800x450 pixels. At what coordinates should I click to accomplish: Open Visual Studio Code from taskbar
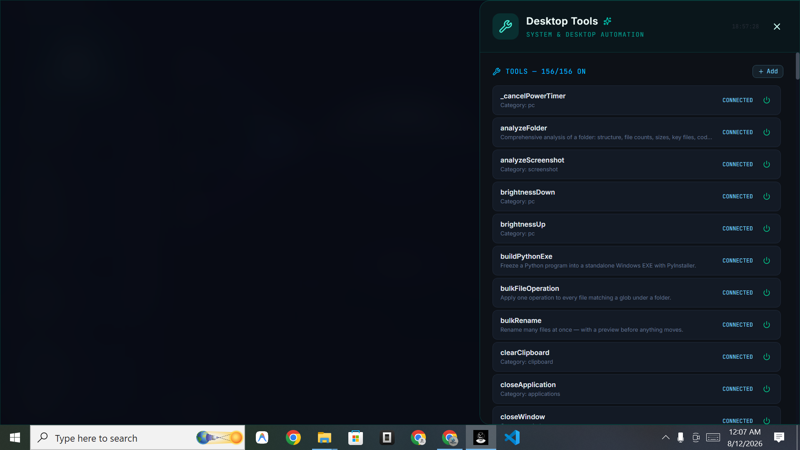512,437
